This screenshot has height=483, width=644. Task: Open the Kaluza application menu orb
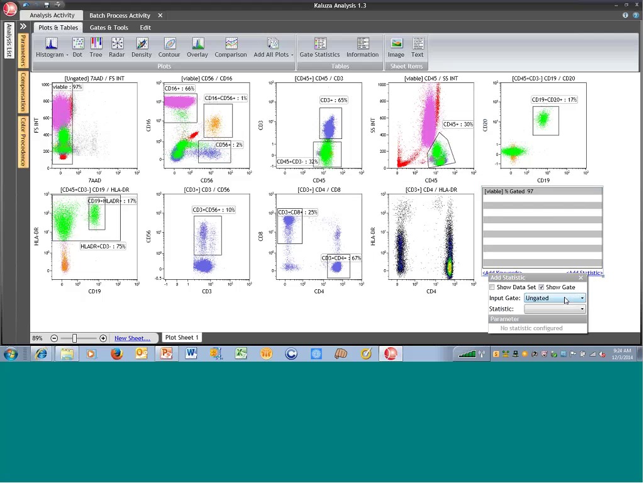10,8
